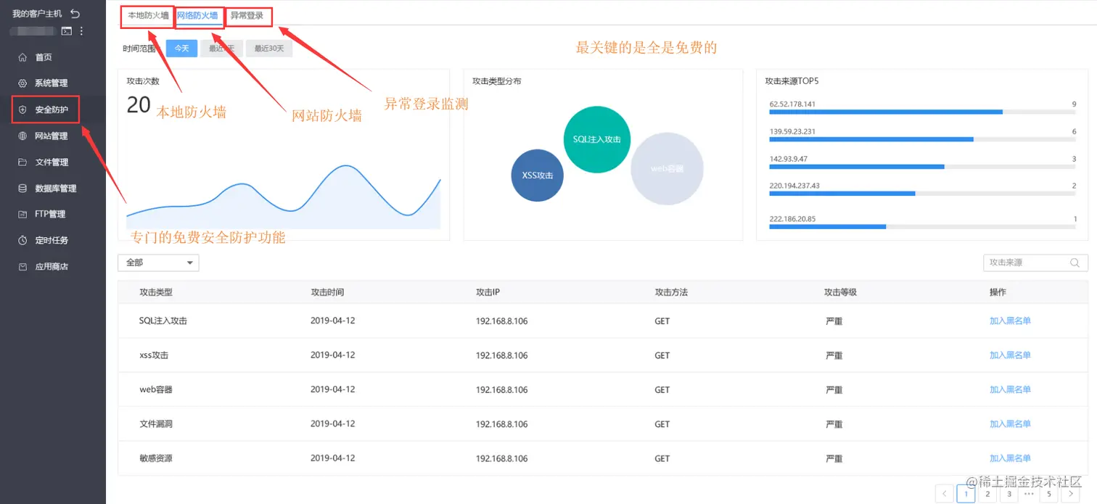Select the 最近30天 time range
Screen dimensions: 1097x504
point(269,49)
